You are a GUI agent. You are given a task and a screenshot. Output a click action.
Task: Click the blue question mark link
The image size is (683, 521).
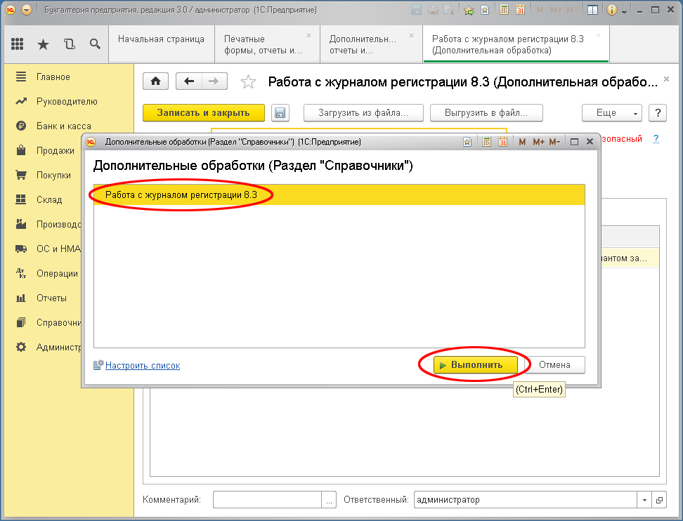pyautogui.click(x=656, y=139)
